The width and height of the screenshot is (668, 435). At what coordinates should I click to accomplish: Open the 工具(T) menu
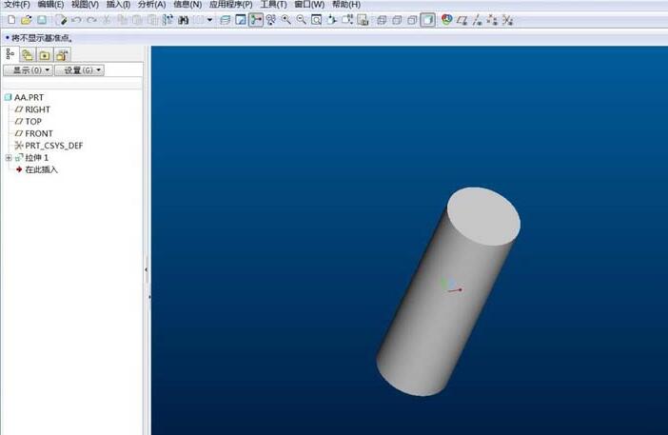(273, 5)
